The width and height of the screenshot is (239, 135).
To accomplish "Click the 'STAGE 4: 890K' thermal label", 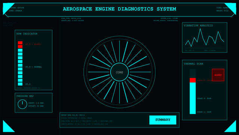I will (204, 99).
